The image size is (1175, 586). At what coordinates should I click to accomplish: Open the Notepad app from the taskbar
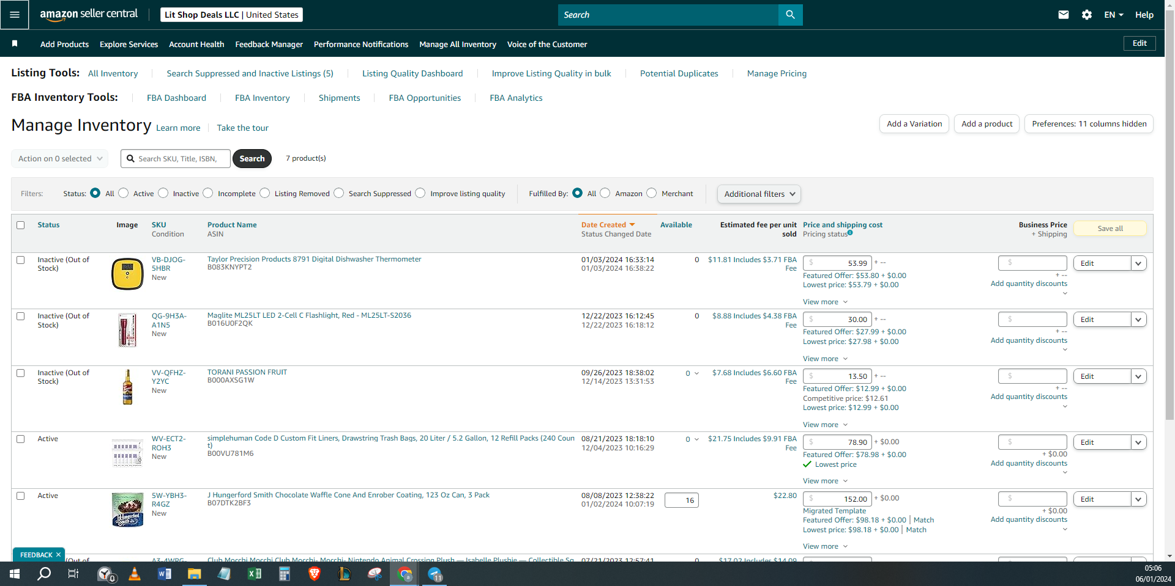pyautogui.click(x=225, y=574)
